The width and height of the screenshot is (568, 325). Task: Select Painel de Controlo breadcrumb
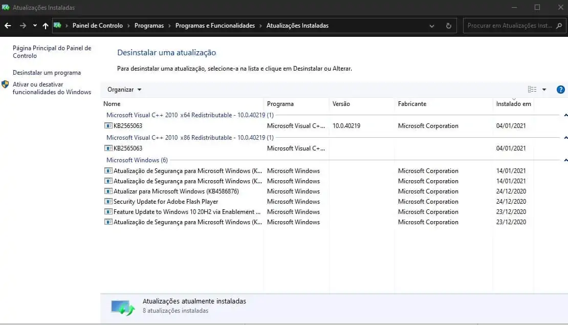[97, 26]
